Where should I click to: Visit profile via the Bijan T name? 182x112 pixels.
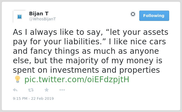(x=39, y=14)
